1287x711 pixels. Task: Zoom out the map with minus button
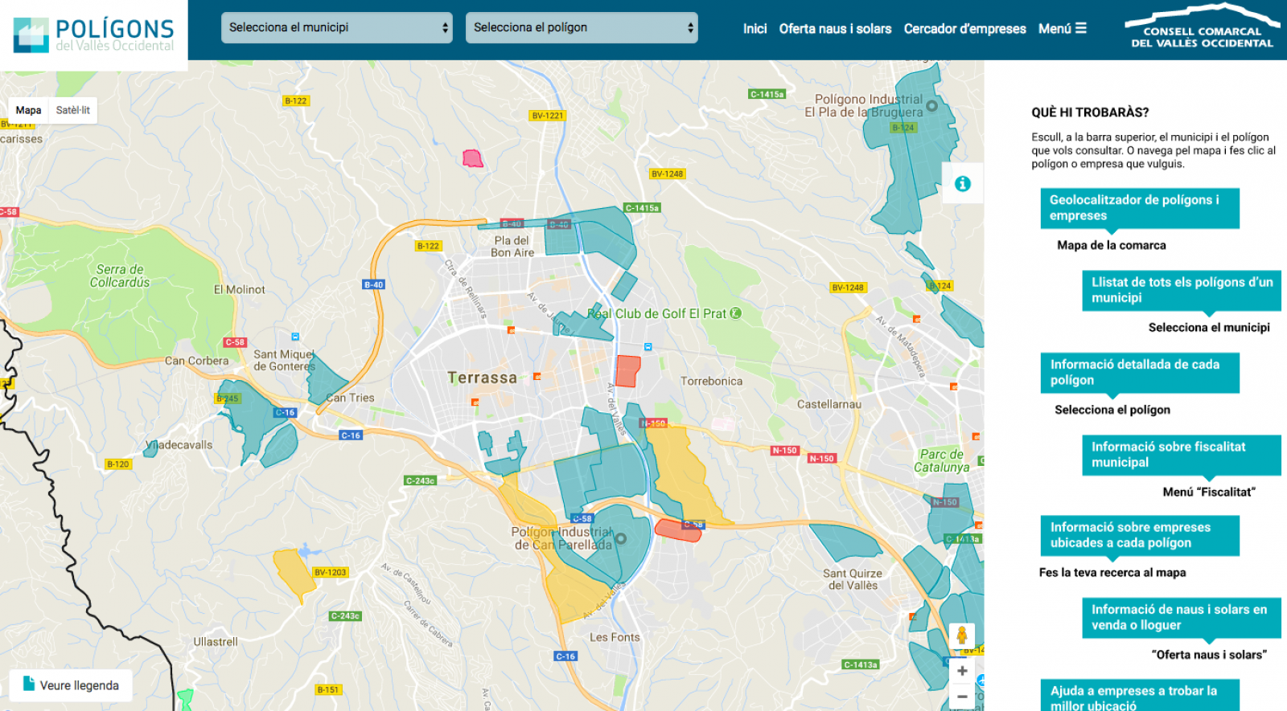[962, 697]
